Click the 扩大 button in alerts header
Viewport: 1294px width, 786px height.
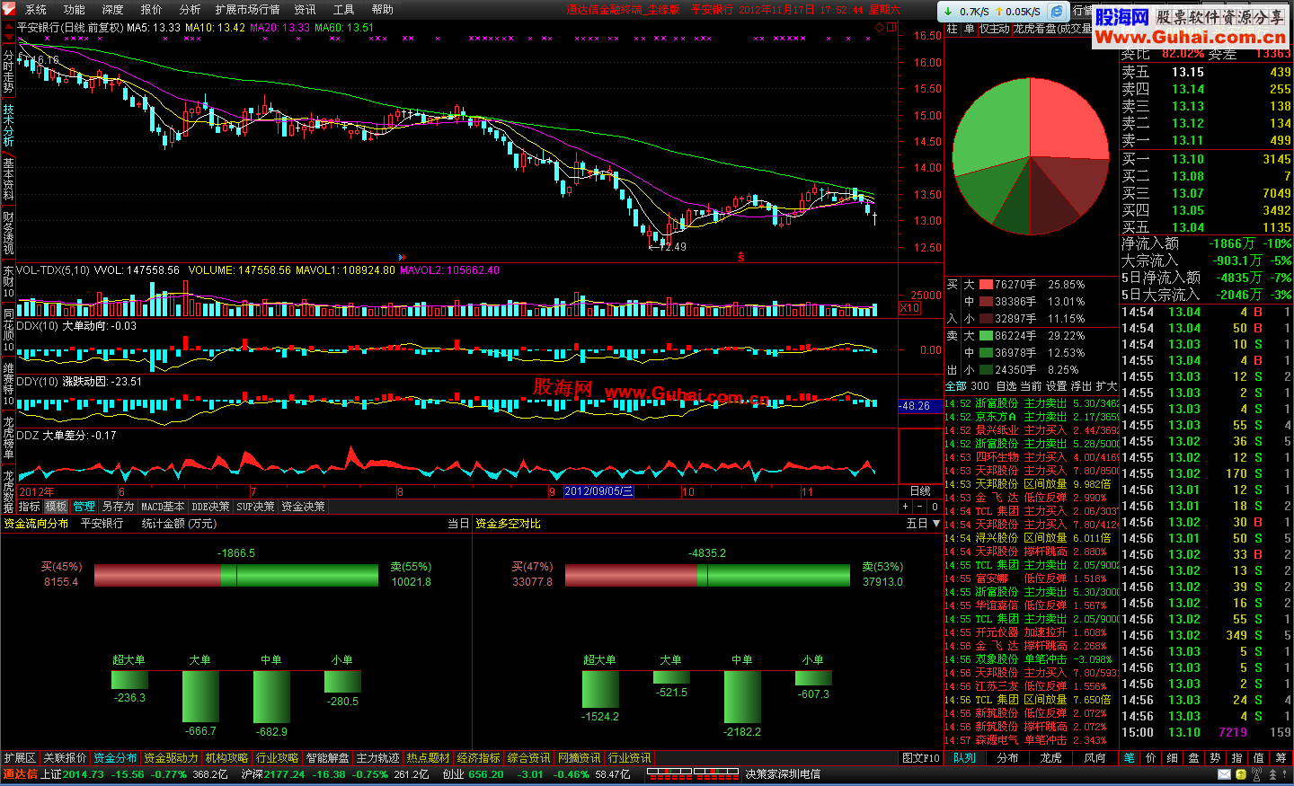[1105, 386]
